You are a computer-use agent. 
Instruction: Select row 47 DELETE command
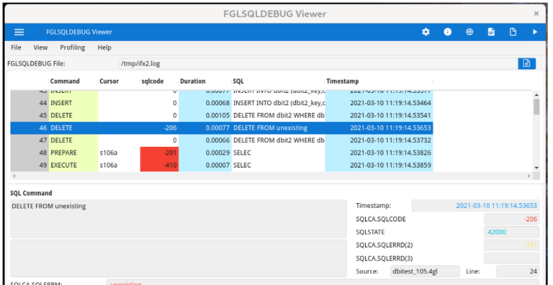pos(221,140)
